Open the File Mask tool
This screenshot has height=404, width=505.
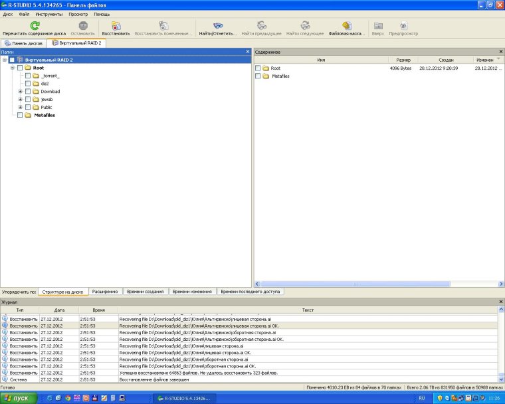pyautogui.click(x=347, y=26)
